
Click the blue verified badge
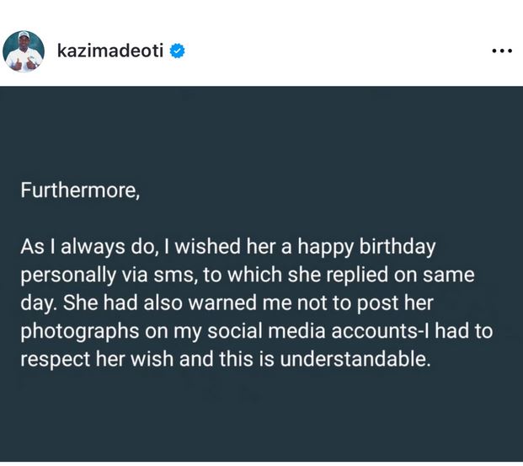coord(177,51)
